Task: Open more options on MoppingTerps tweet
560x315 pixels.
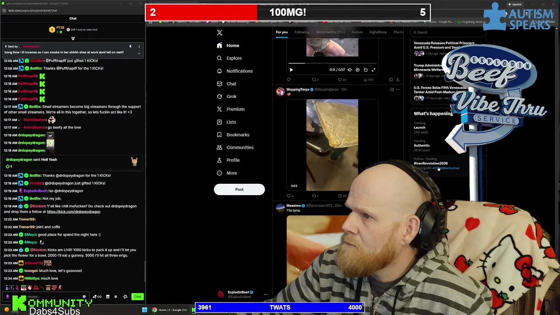Action: [398, 89]
